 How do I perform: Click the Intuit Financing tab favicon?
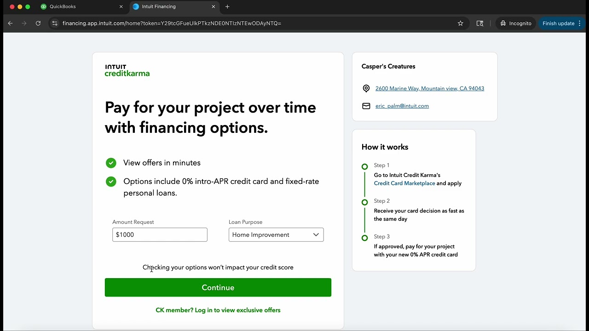point(136,7)
